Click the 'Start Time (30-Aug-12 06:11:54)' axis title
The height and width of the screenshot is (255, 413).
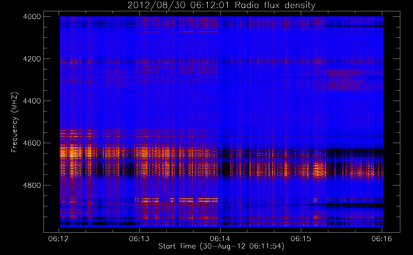[221, 246]
